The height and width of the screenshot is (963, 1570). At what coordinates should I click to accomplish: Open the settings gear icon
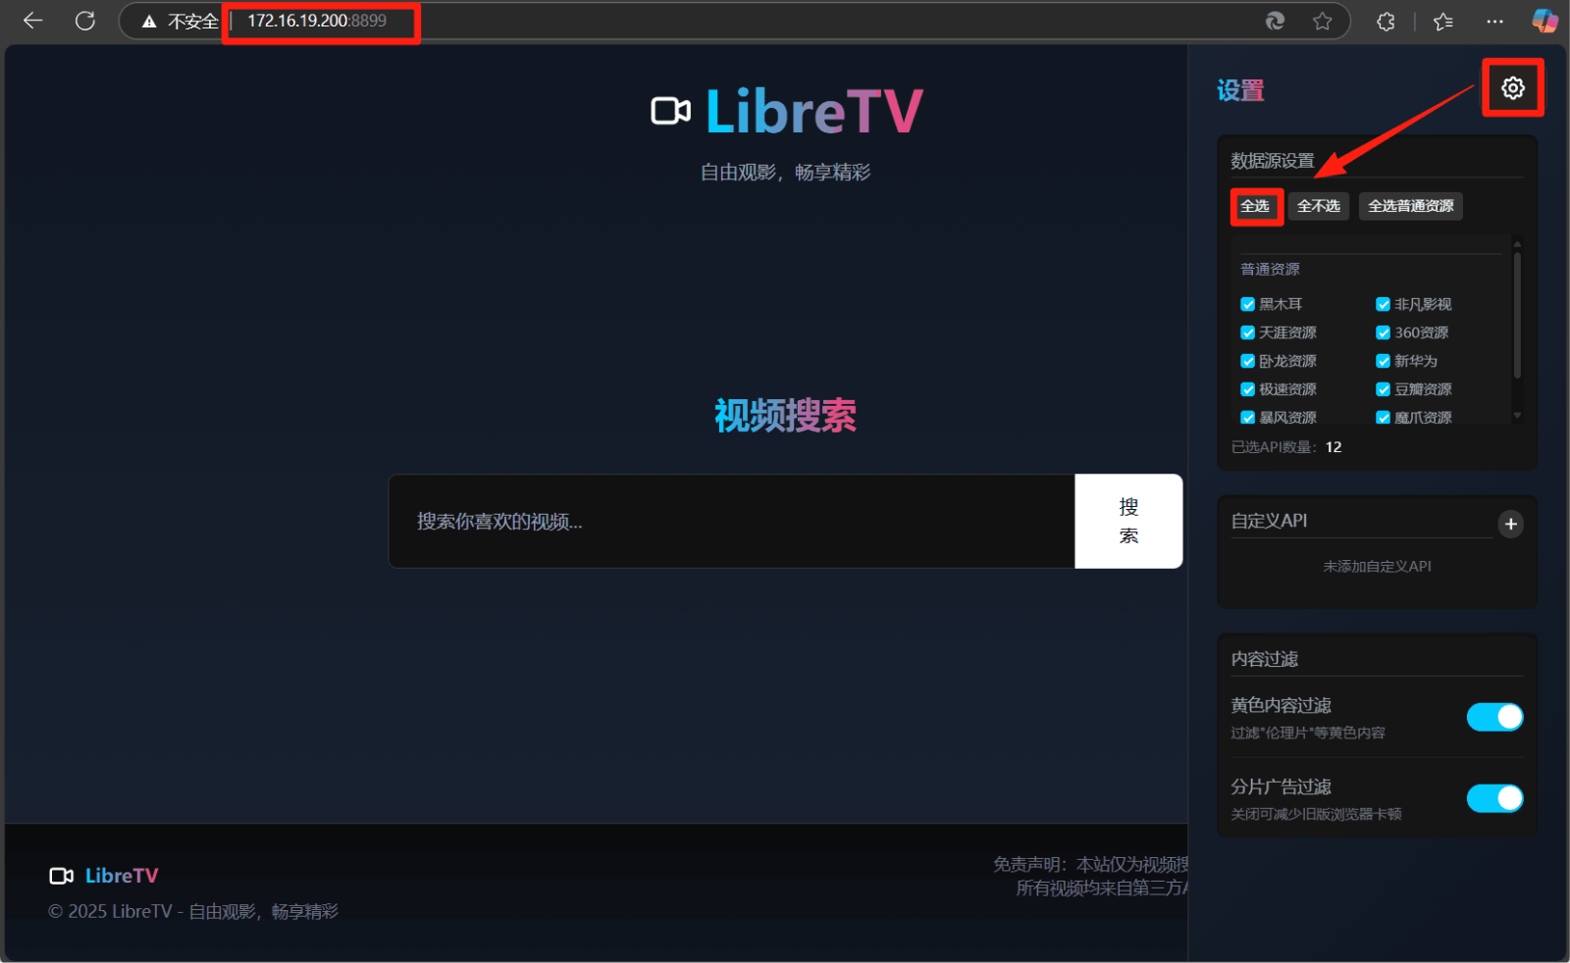coord(1512,87)
